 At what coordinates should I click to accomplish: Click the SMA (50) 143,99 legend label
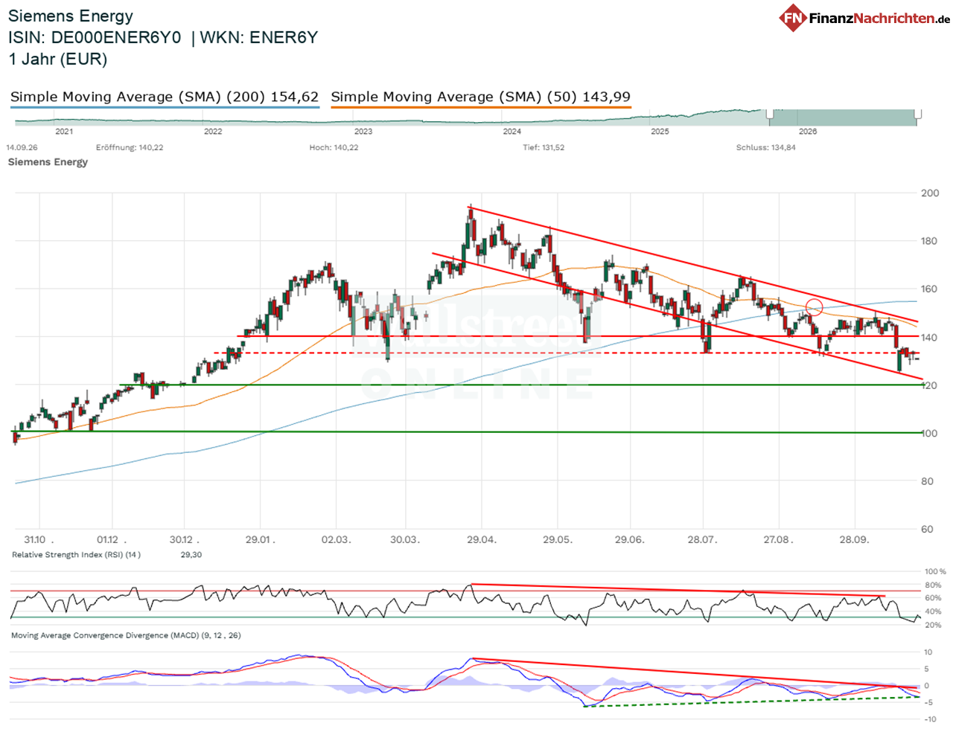481,97
